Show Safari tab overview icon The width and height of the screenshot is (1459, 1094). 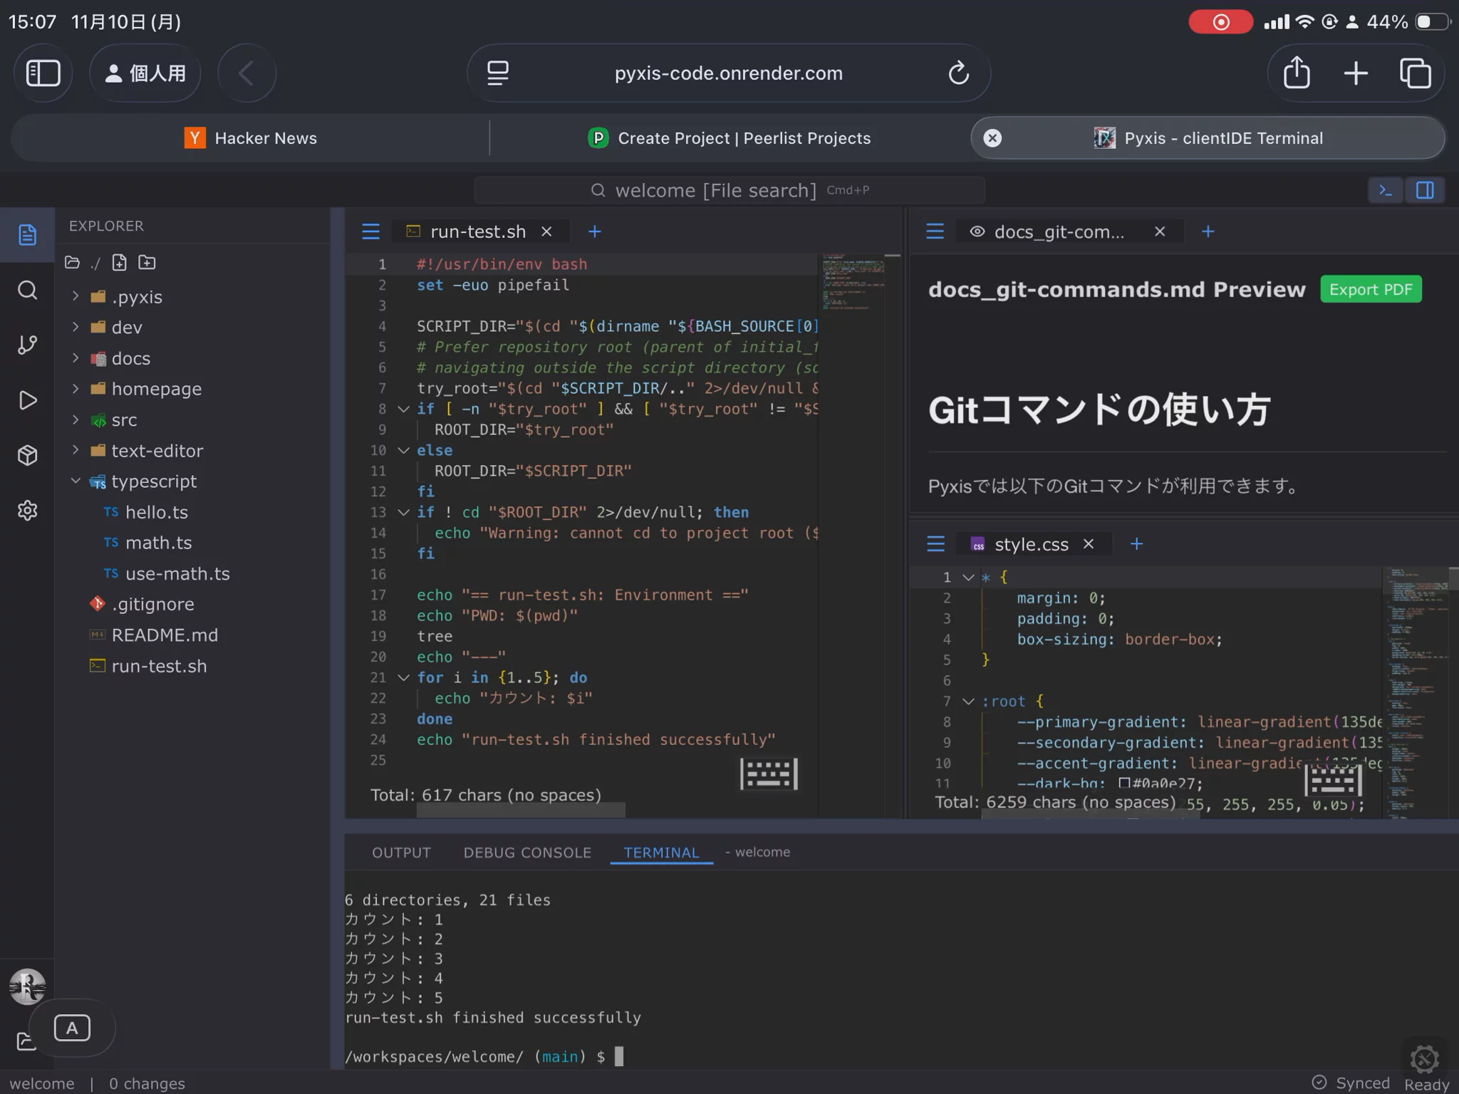[x=1415, y=73]
